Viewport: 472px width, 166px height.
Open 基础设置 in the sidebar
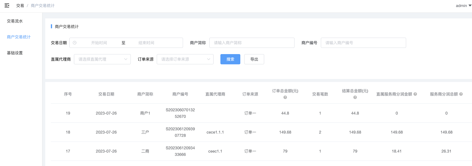15,53
